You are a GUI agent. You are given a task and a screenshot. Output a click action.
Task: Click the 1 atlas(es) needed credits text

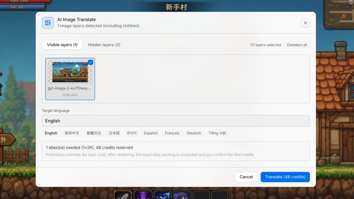click(89, 147)
